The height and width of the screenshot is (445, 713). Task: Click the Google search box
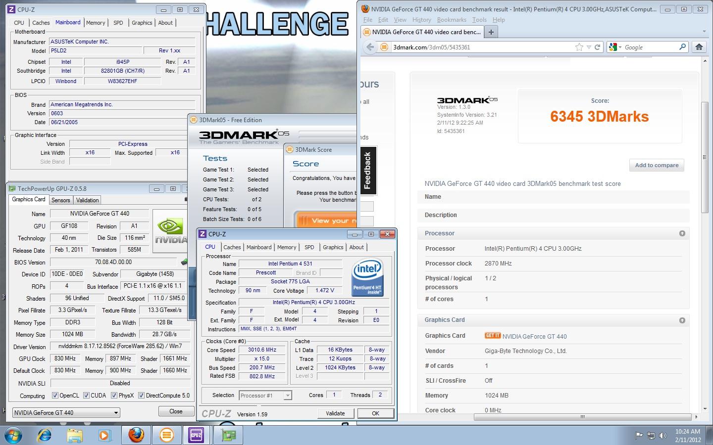[650, 47]
